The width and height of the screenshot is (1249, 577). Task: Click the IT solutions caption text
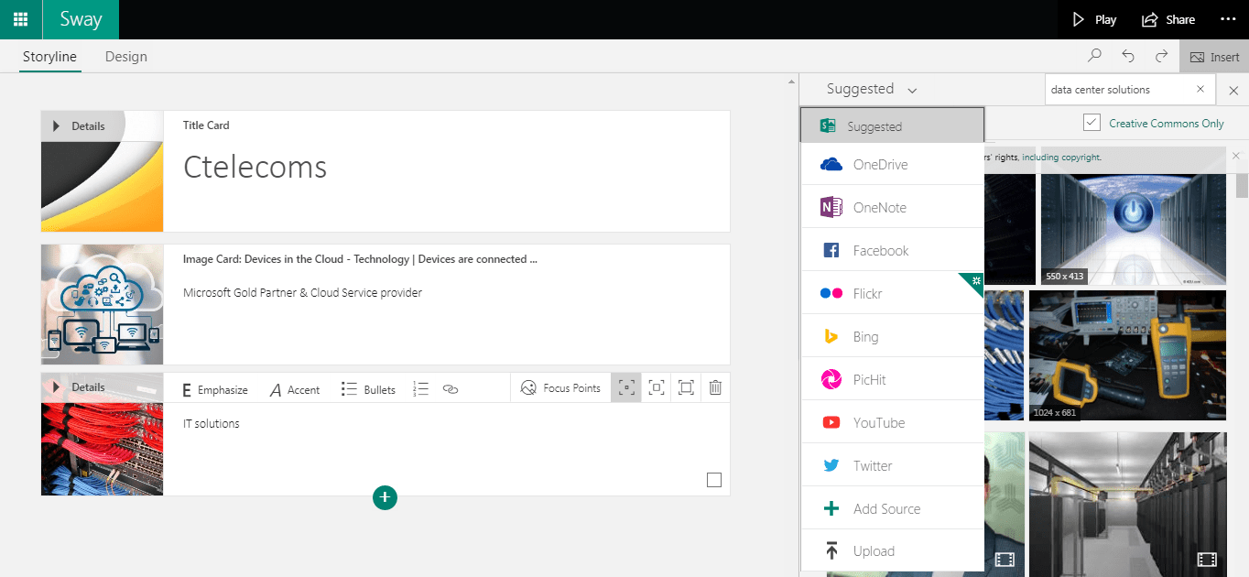coord(212,423)
